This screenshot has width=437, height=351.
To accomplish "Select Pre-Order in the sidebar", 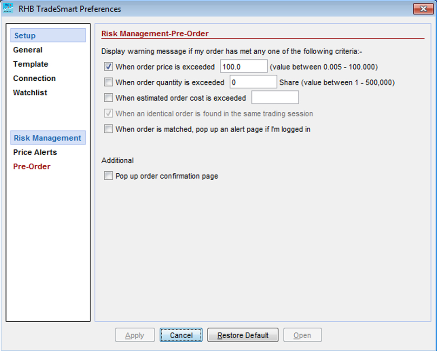I will (32, 166).
